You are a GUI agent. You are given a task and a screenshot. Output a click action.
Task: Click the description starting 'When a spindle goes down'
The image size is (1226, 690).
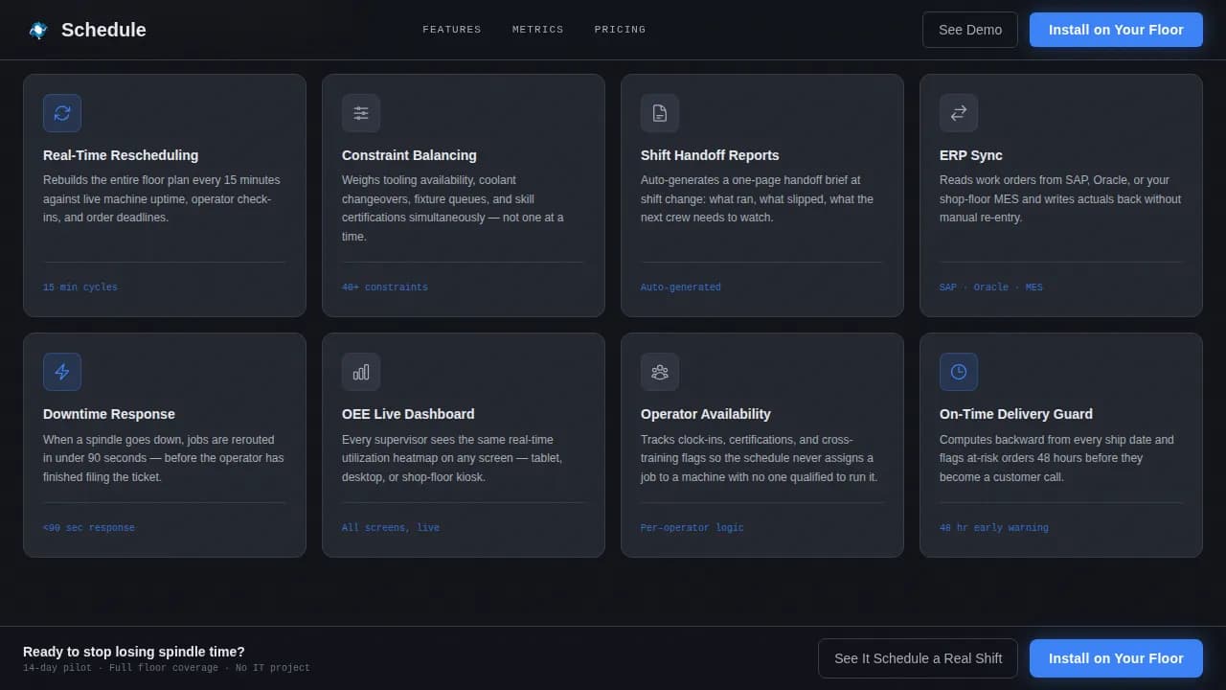(x=164, y=458)
